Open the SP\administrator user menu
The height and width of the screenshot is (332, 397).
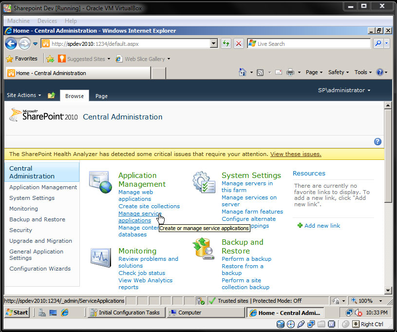pos(344,90)
